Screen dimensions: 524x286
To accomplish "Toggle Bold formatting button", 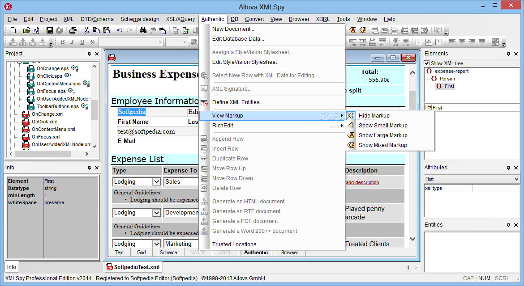I will coord(63,42).
